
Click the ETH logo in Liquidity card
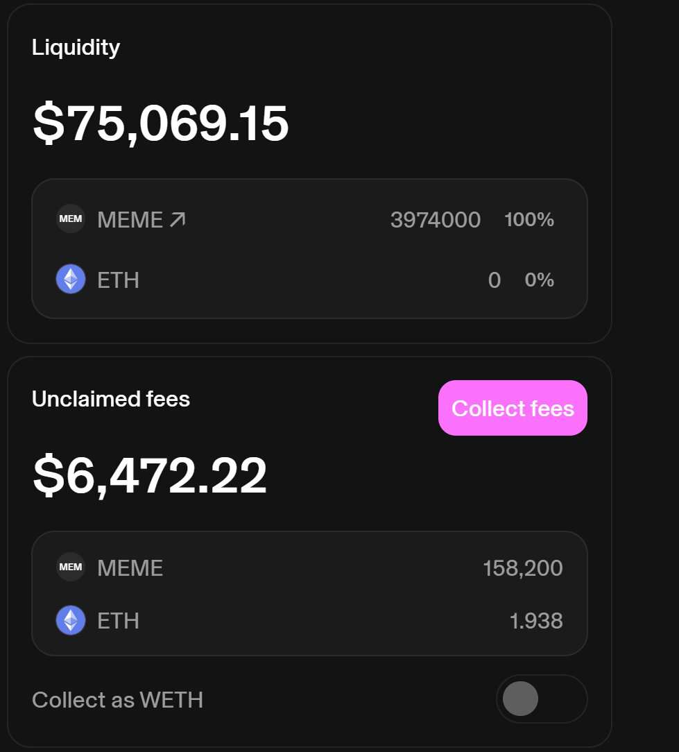pos(71,279)
